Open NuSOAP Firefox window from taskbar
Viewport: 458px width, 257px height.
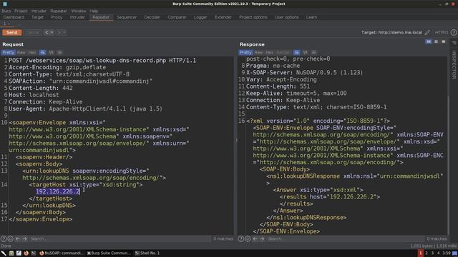click(x=62, y=253)
